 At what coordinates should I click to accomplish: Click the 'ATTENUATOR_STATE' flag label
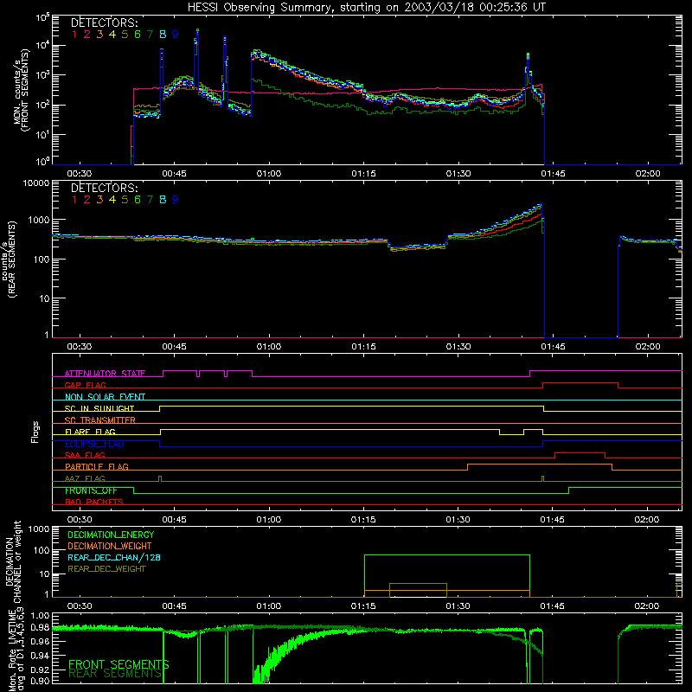105,374
